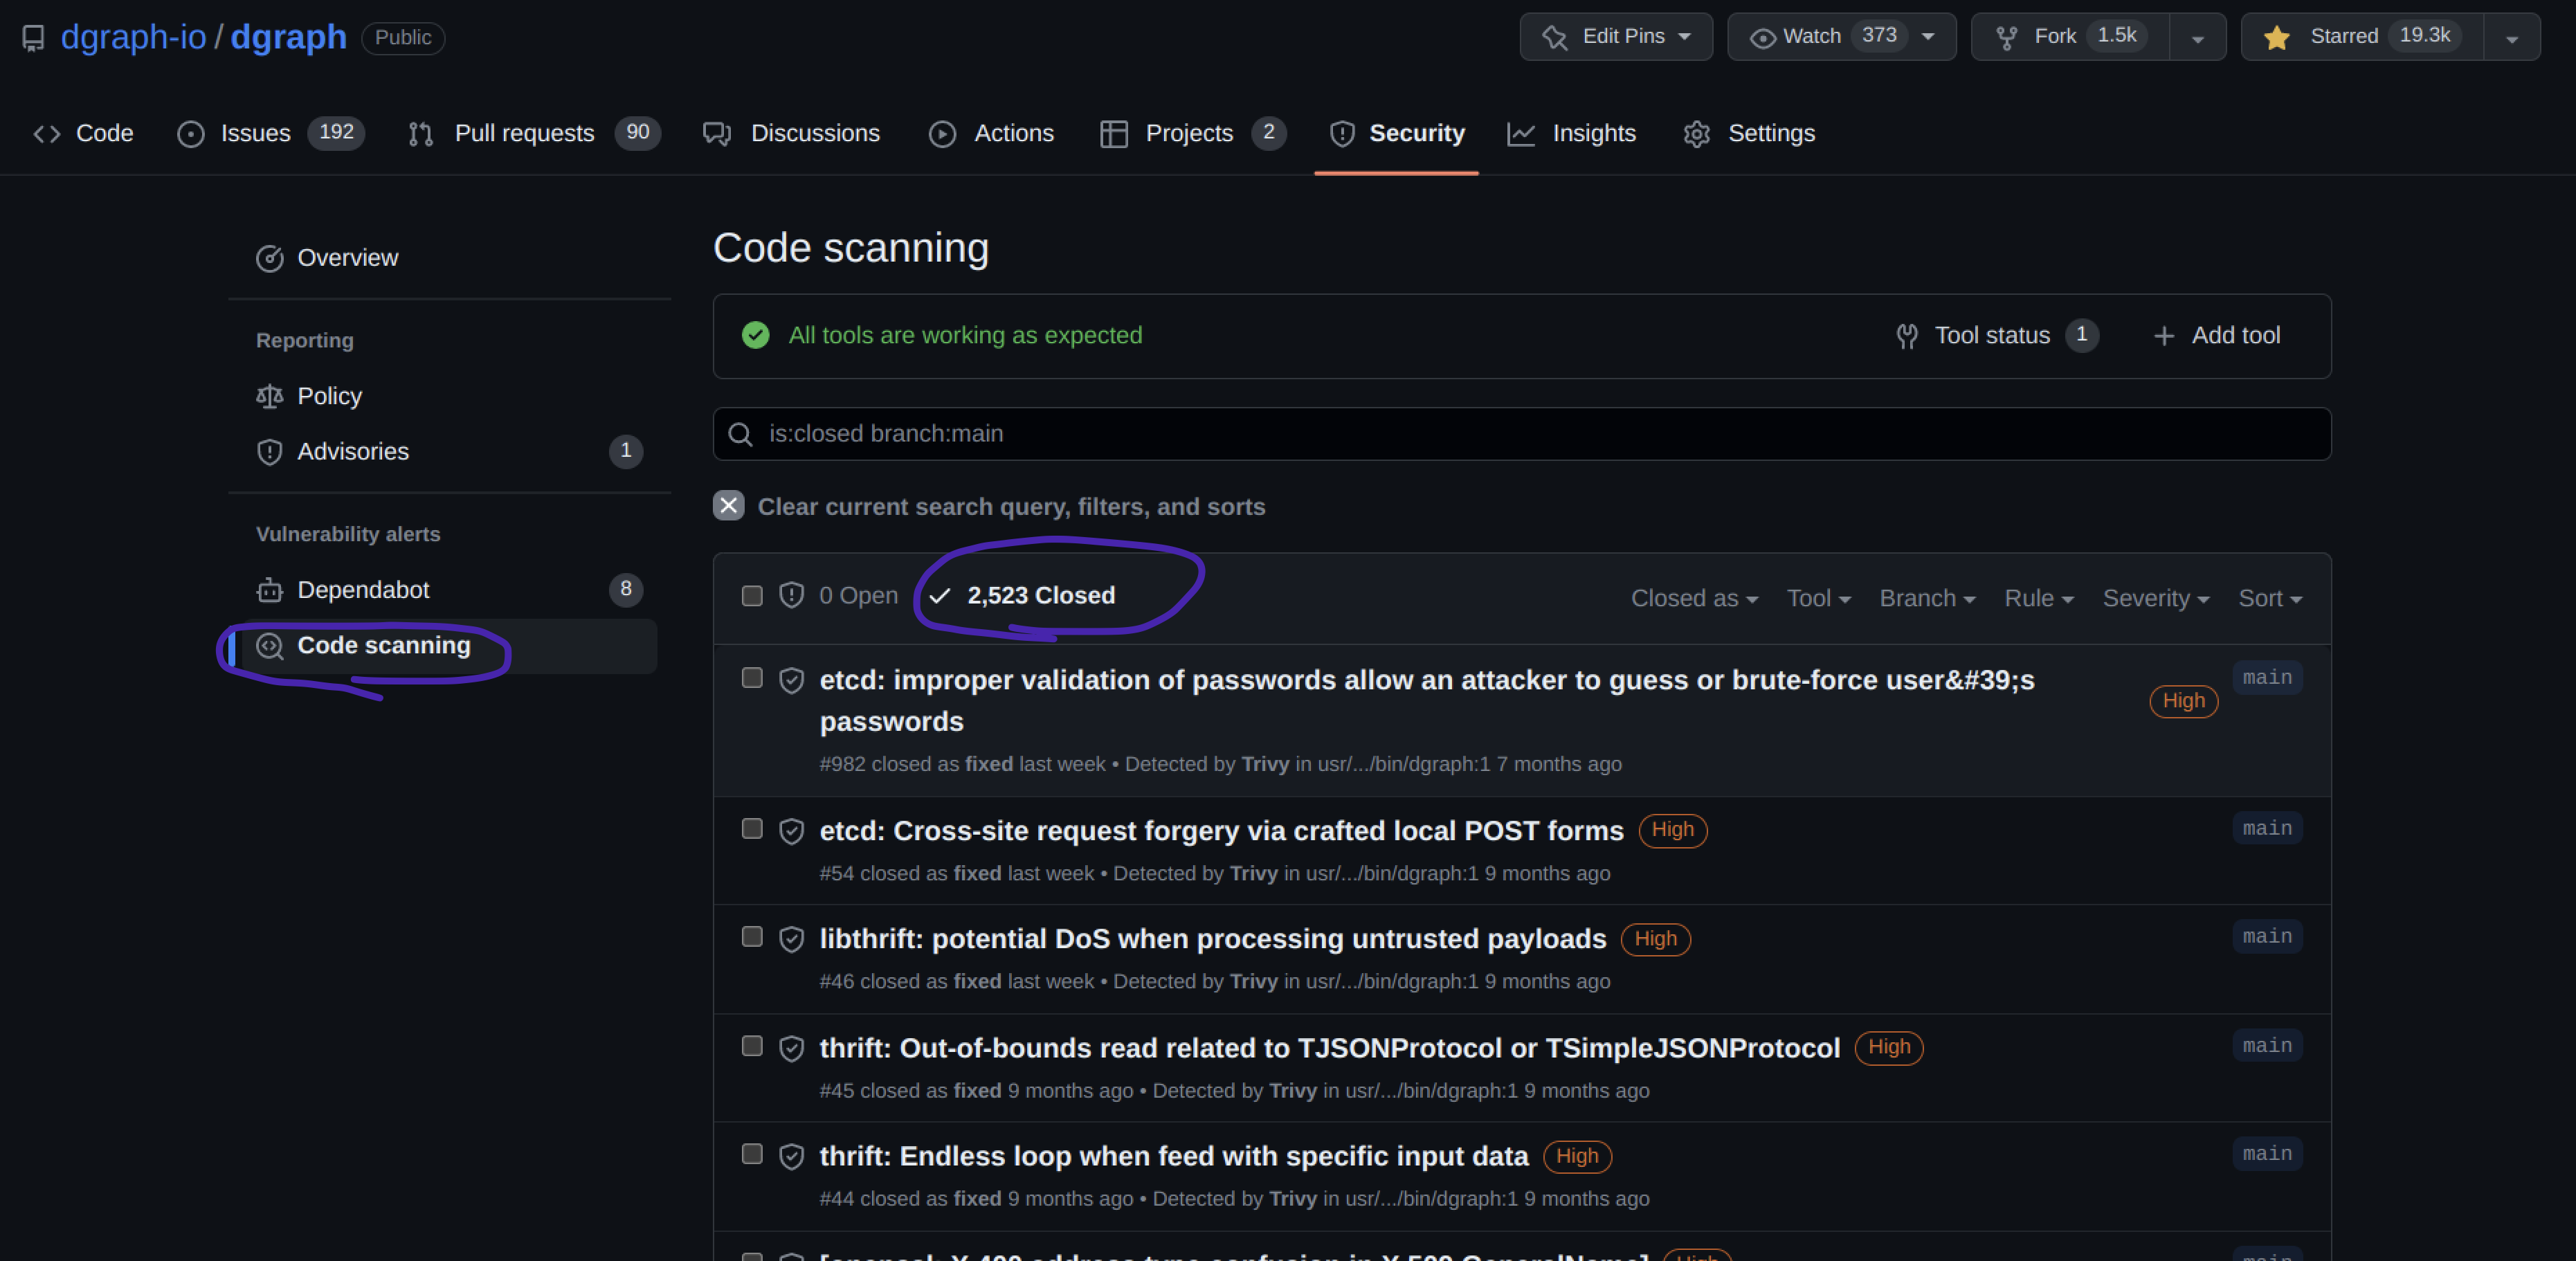Click the is:closed branch:main search field

click(1521, 435)
